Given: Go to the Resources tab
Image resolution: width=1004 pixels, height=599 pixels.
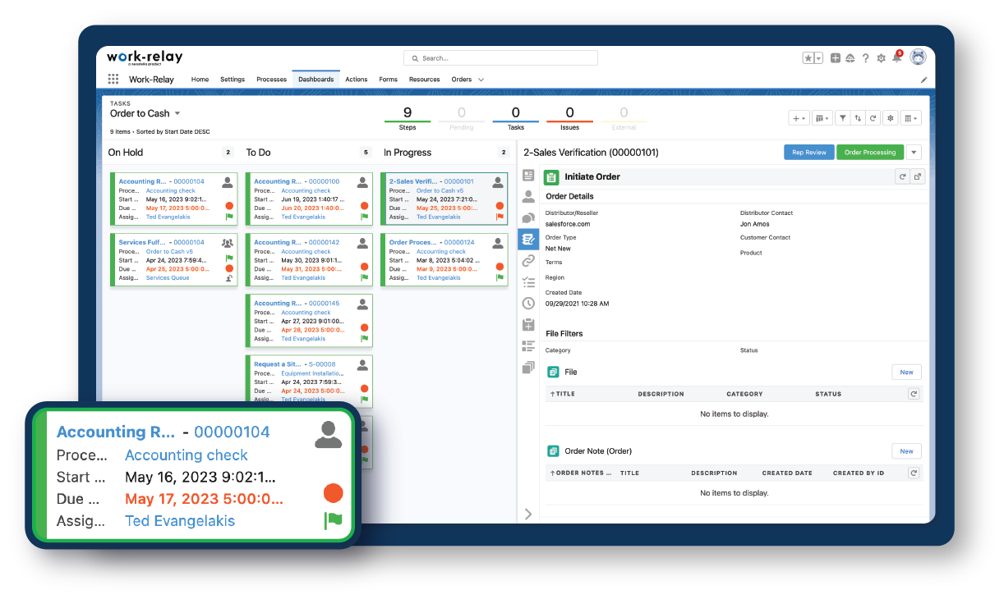Looking at the screenshot, I should (x=425, y=80).
